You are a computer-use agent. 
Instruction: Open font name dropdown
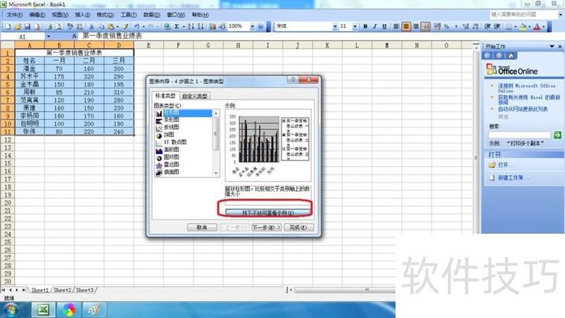pos(335,26)
